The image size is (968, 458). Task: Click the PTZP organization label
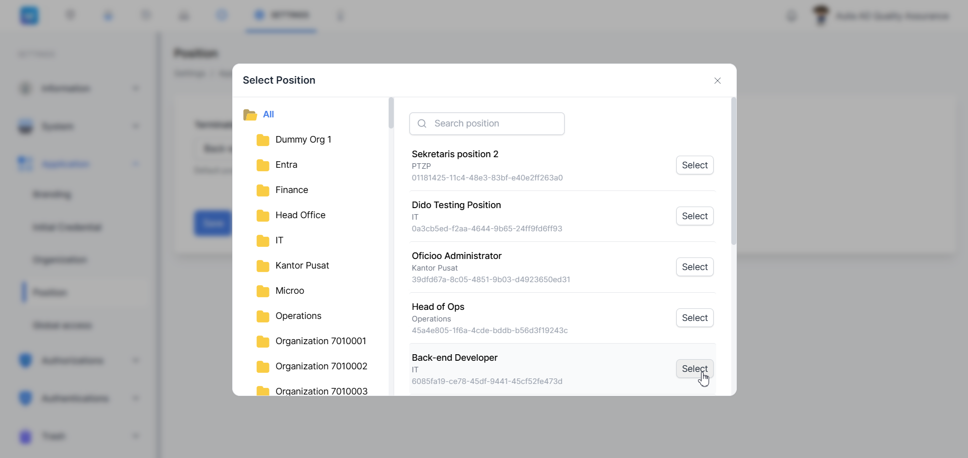[x=421, y=166]
